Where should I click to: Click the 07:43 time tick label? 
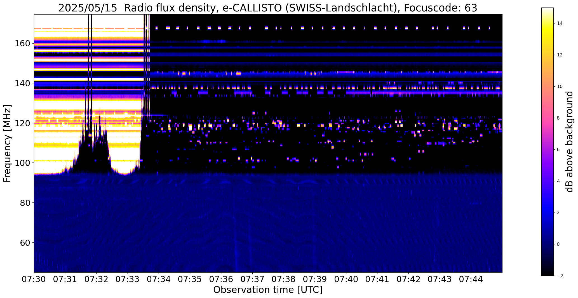[x=440, y=279]
